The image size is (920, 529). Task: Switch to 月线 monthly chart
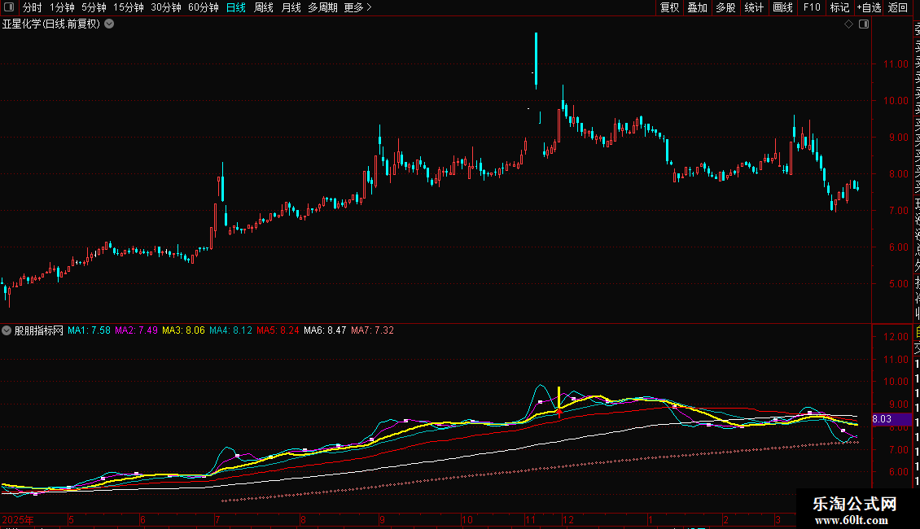[291, 7]
